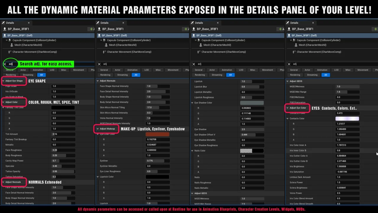This screenshot has height=213, width=378.
Task: Click the Iris Saturation value field
Action: point(347,172)
